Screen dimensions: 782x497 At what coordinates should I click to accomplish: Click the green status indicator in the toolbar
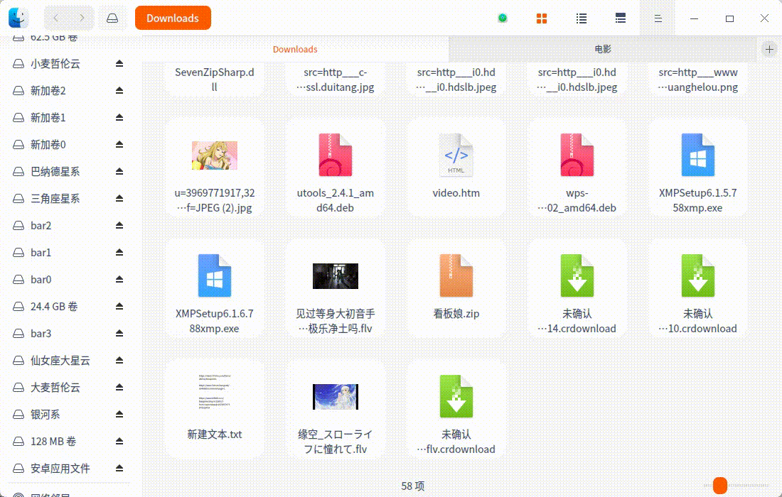(503, 18)
